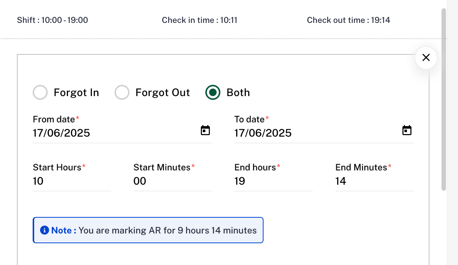Viewport: 458px width, 265px height.
Task: Click the End Minutes field with value 14
Action: coord(374,181)
